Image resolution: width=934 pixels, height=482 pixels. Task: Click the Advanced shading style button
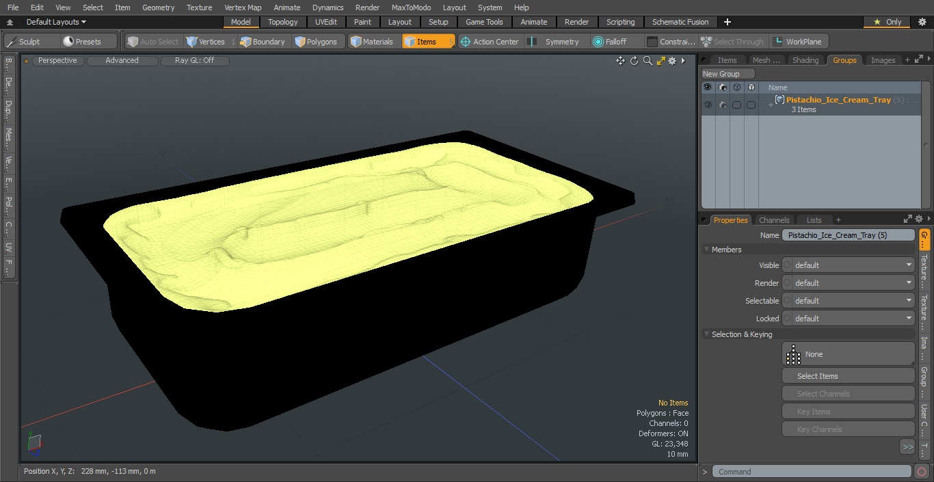[x=122, y=61]
